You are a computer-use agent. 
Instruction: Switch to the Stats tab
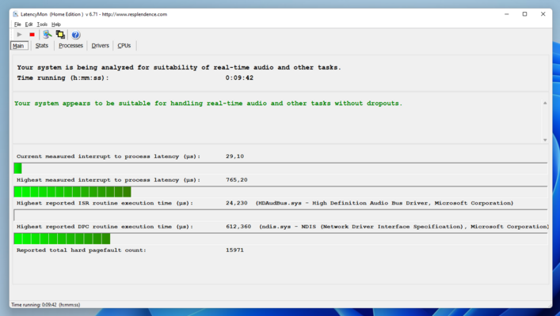42,46
